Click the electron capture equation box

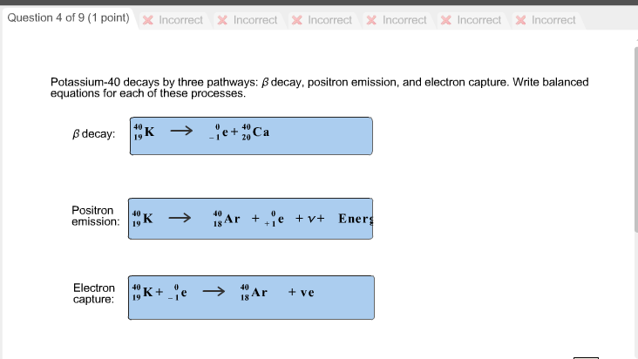251,298
